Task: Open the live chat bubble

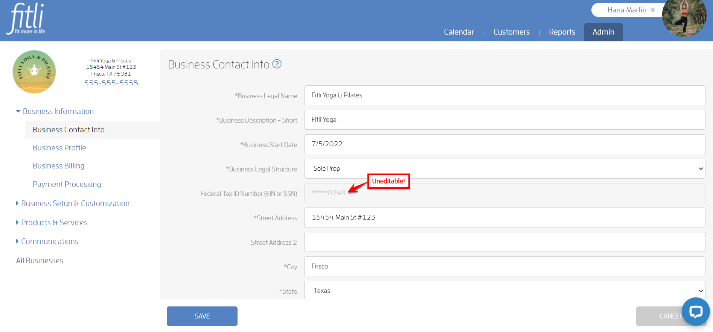Action: [696, 311]
